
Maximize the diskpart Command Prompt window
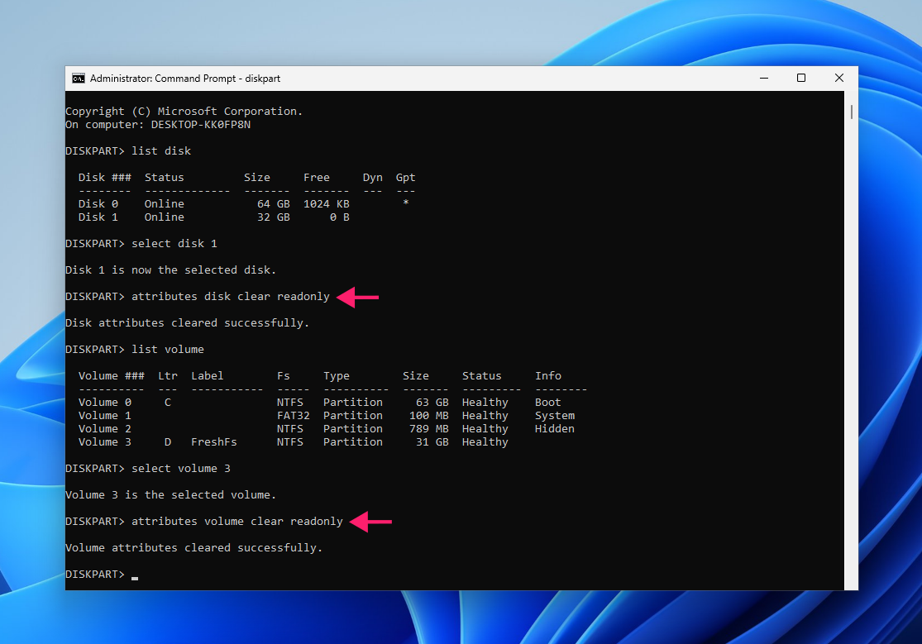coord(801,79)
